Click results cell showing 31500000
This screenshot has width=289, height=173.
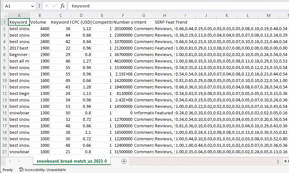[x=123, y=152]
